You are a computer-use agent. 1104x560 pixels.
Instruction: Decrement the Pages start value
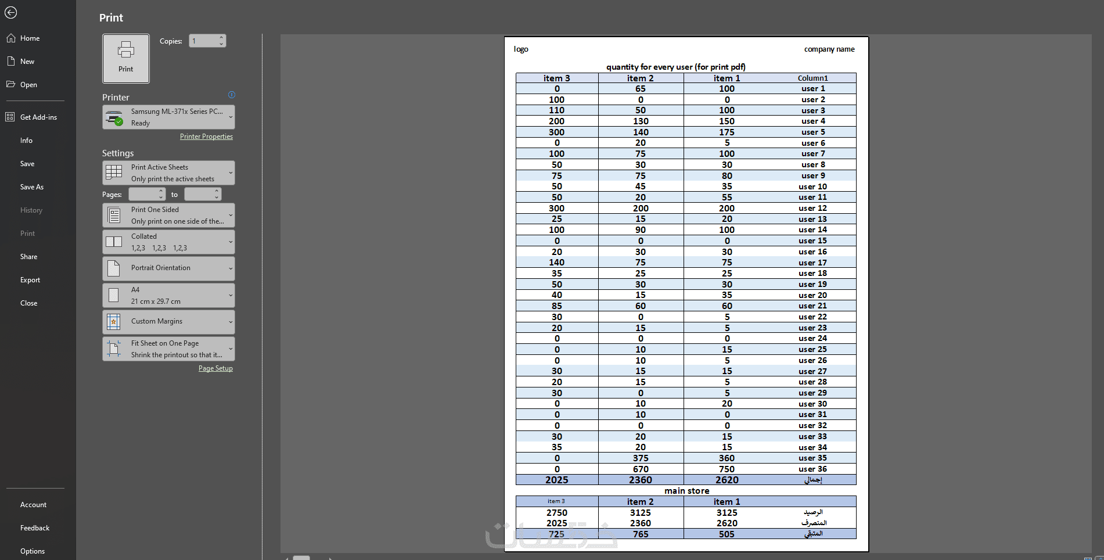(x=161, y=198)
